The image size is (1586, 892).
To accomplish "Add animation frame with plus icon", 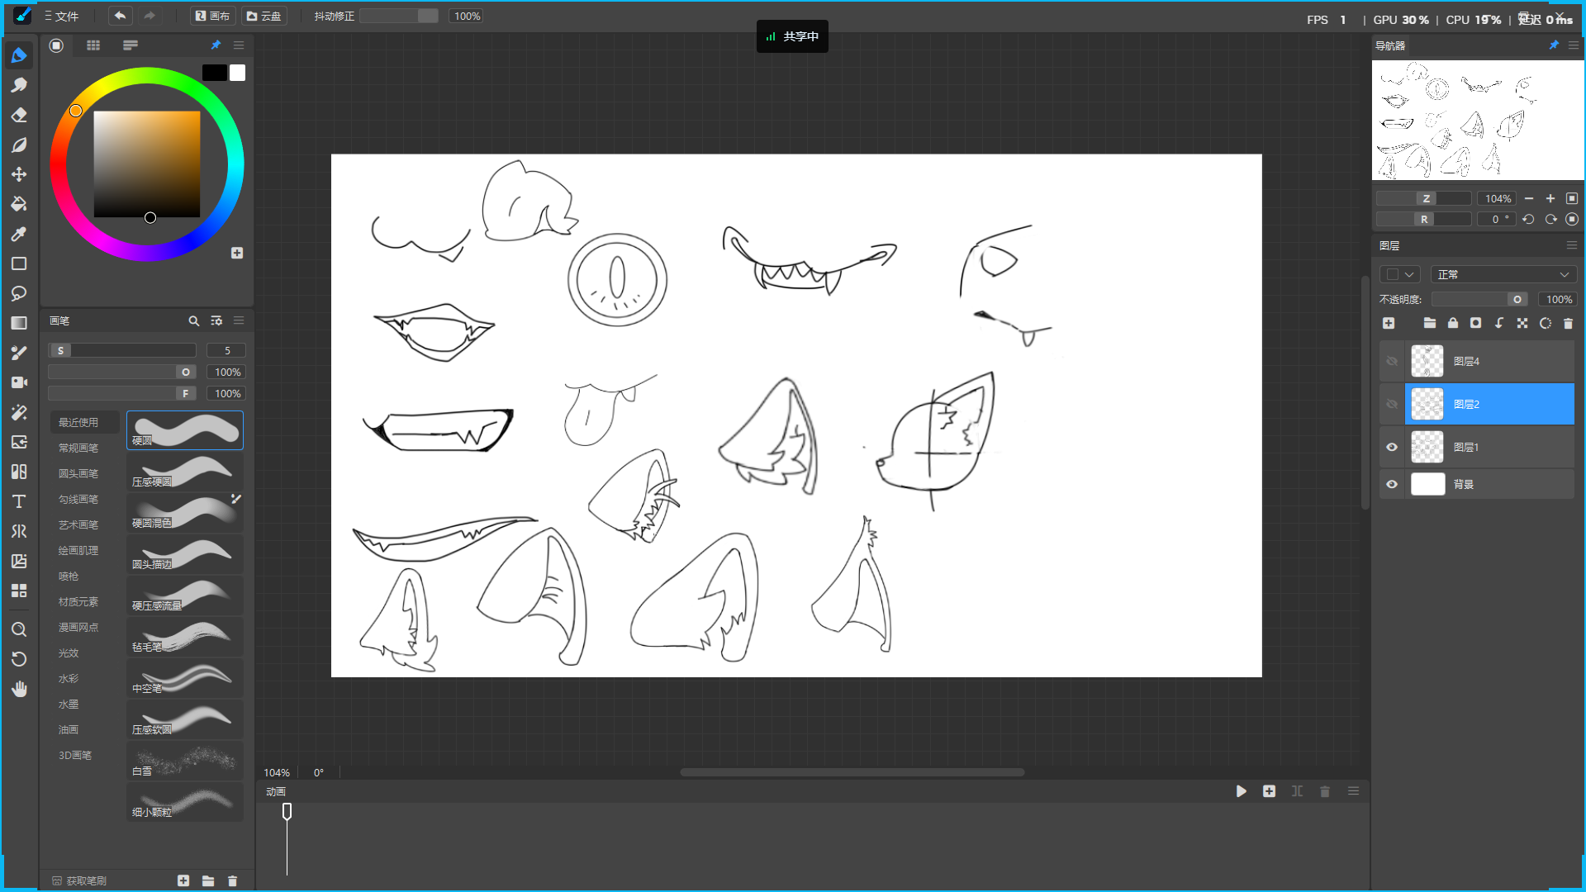I will [x=1269, y=791].
